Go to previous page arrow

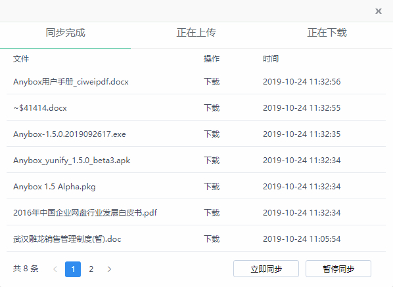[55, 269]
